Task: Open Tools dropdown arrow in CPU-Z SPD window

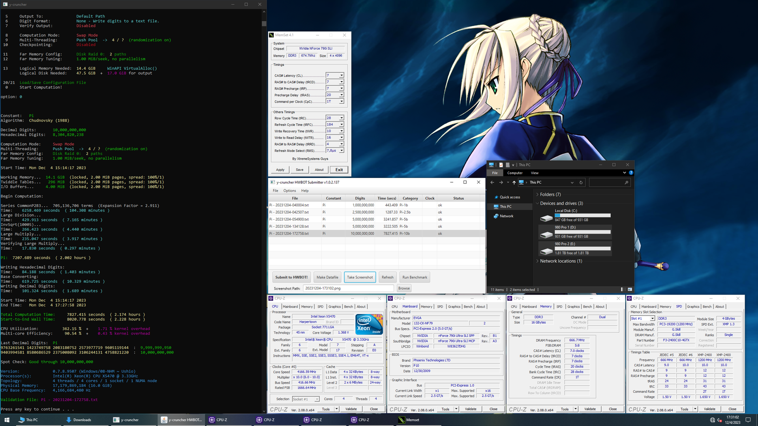Action: (695, 409)
